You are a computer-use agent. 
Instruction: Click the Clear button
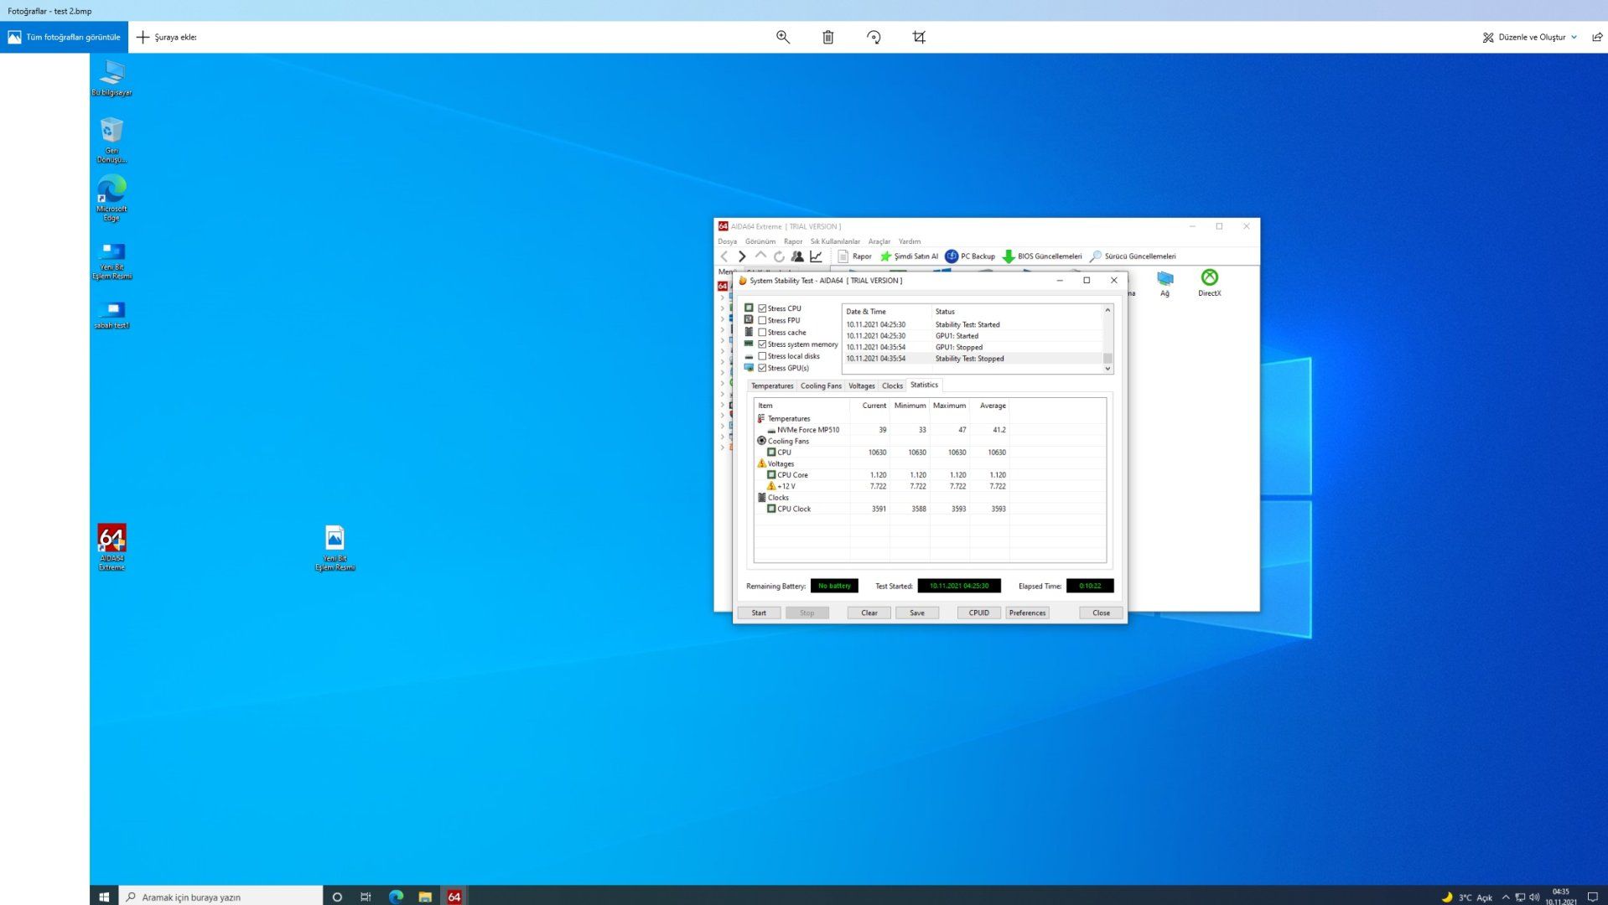[869, 613]
